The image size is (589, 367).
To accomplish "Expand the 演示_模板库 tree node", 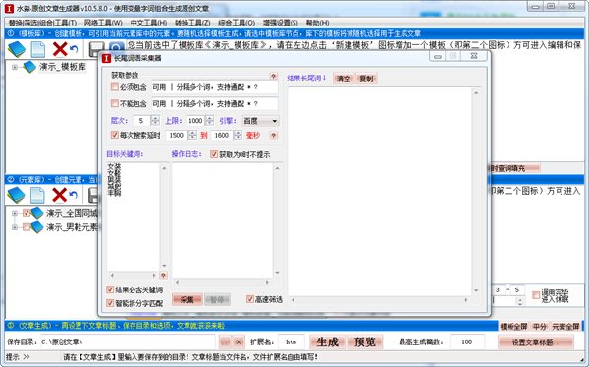I will pos(15,67).
